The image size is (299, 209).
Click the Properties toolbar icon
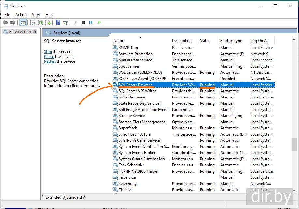pos(33,22)
